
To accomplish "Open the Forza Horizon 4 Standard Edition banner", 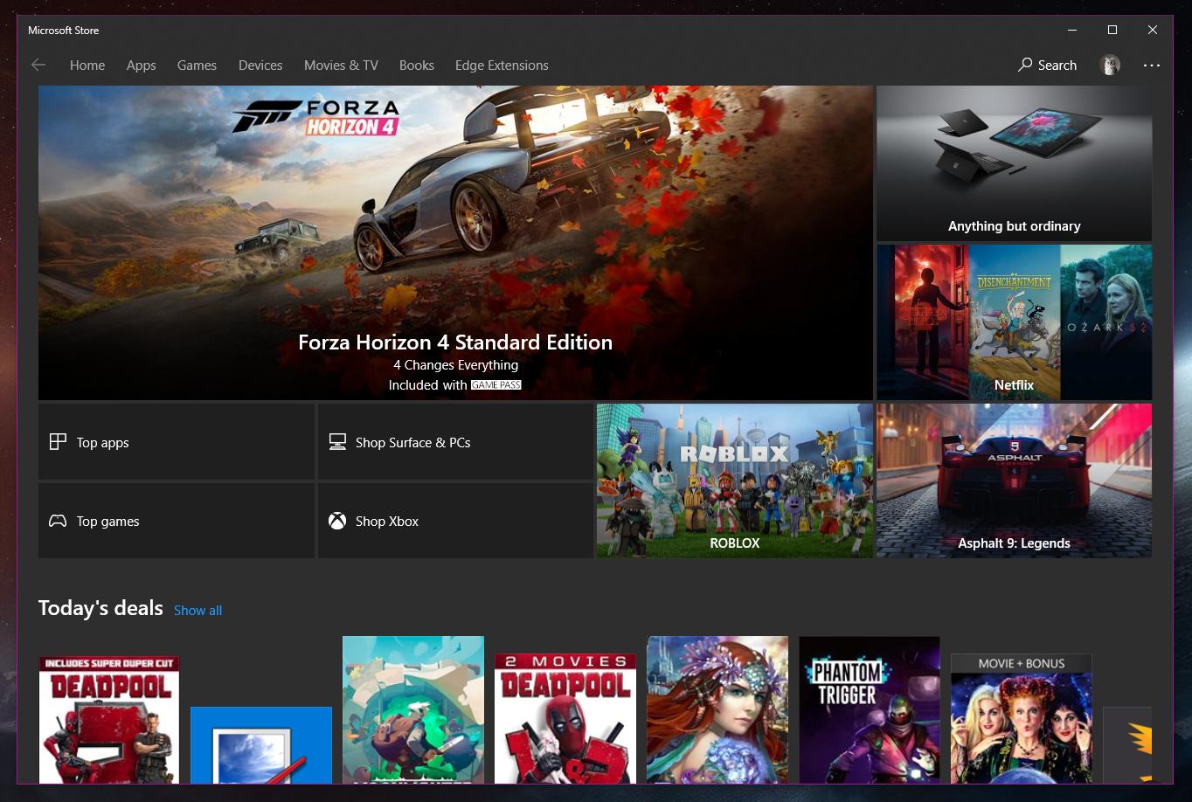I will click(455, 243).
